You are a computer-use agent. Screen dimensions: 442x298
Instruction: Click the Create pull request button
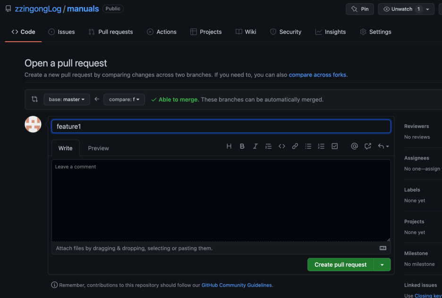click(x=340, y=264)
